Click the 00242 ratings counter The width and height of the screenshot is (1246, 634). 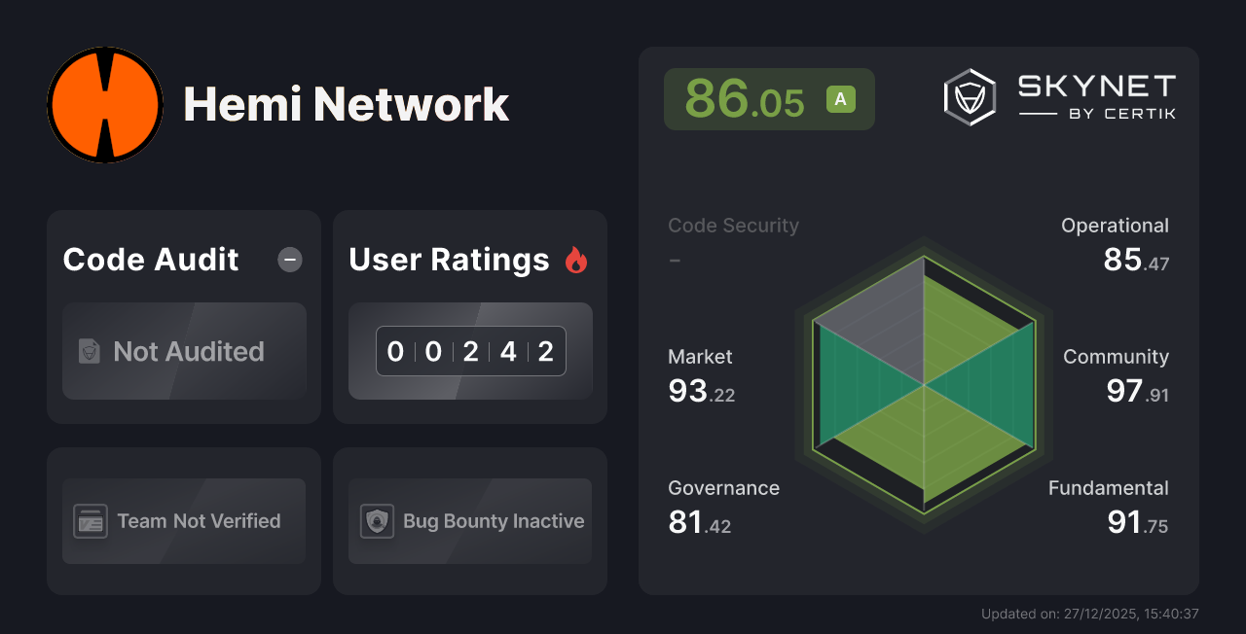470,351
